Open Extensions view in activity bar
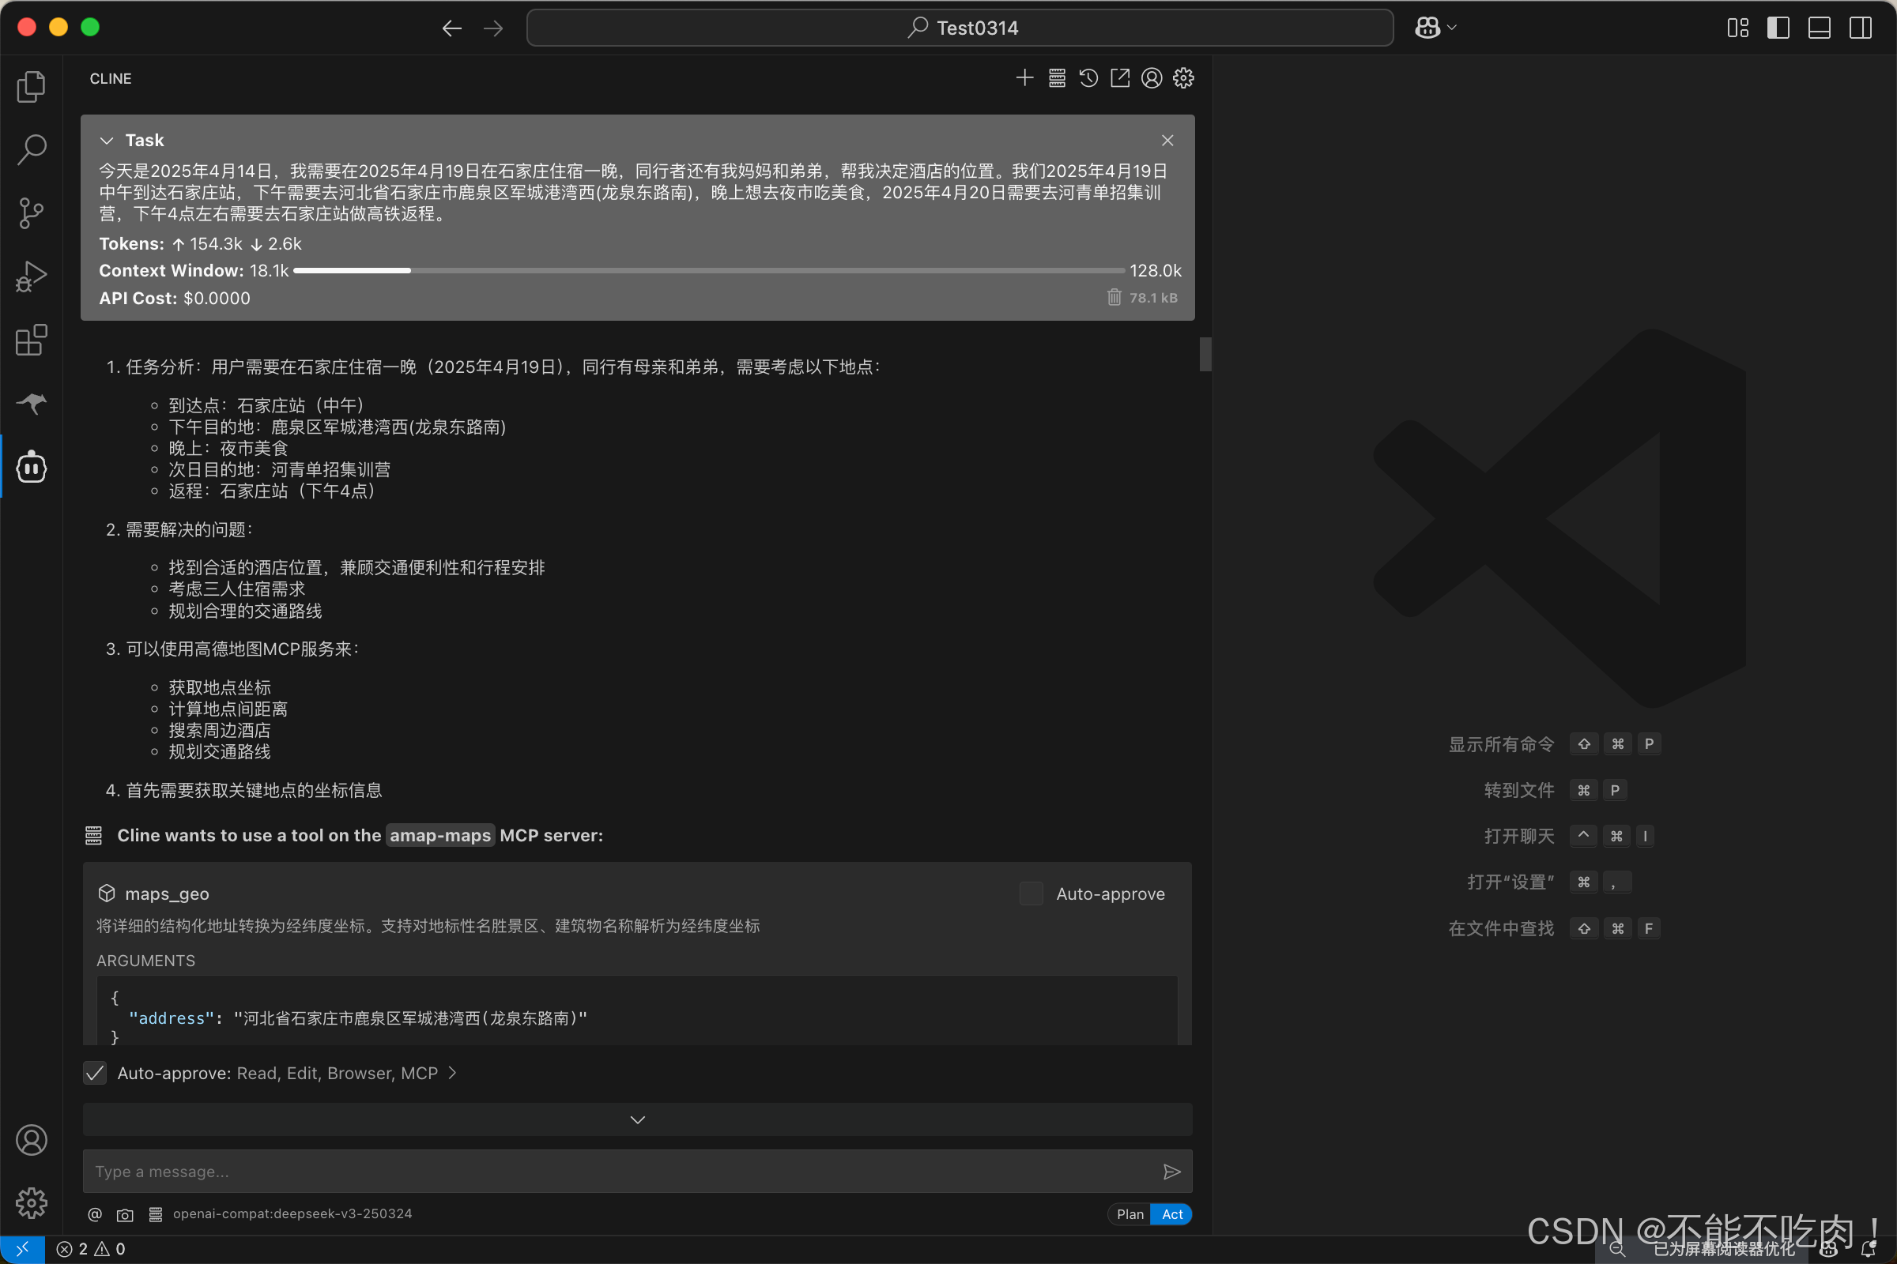 [x=32, y=340]
